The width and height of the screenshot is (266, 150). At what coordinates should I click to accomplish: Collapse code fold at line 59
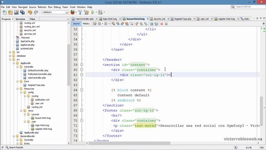tap(81, 65)
